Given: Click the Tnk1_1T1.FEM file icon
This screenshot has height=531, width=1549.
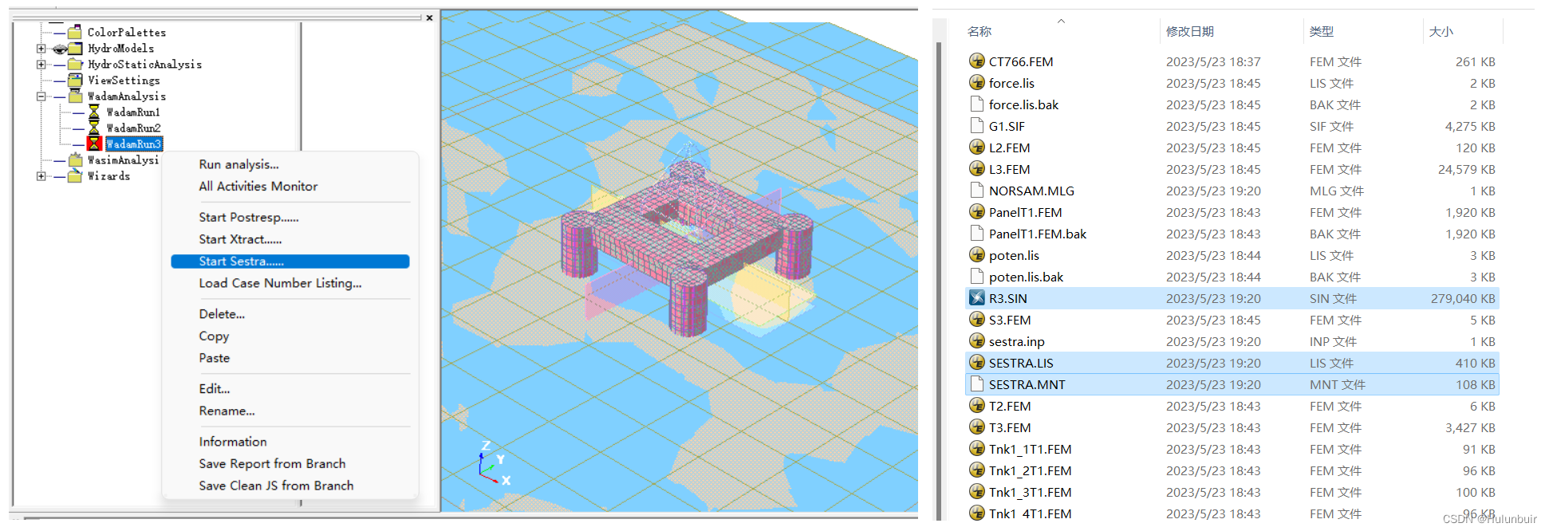Looking at the screenshot, I should click(976, 449).
